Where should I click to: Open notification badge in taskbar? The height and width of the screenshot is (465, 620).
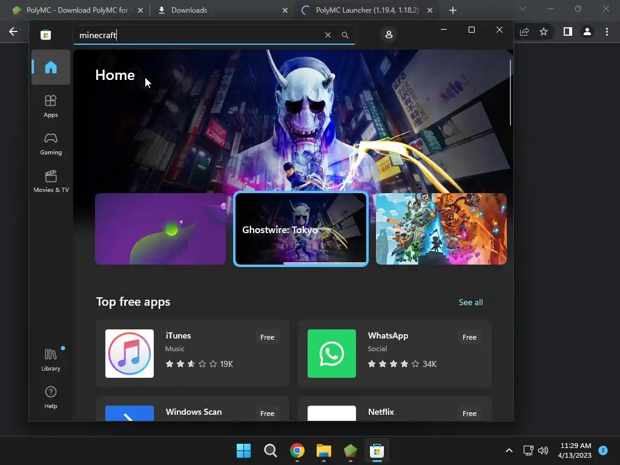pos(603,450)
